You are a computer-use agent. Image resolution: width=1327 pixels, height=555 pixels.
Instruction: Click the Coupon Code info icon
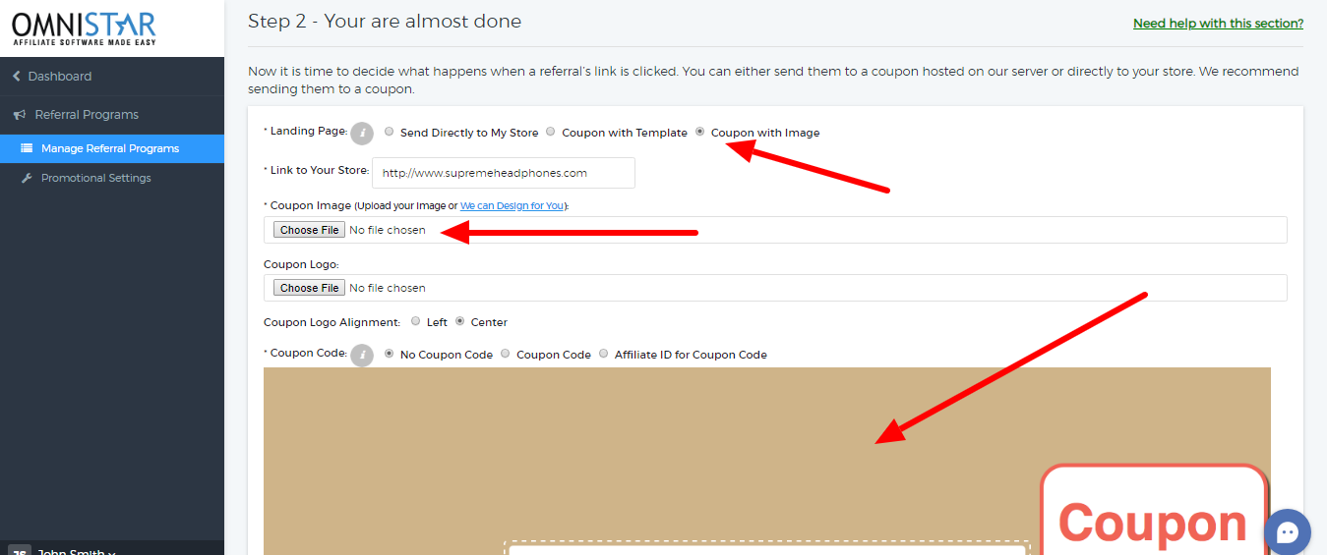coord(362,355)
